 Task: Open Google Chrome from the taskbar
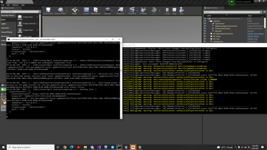coord(65,147)
